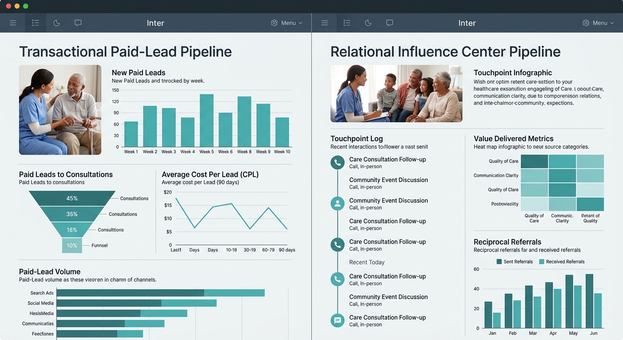Click the '$20' axis value on the CPL chart

coord(168,192)
